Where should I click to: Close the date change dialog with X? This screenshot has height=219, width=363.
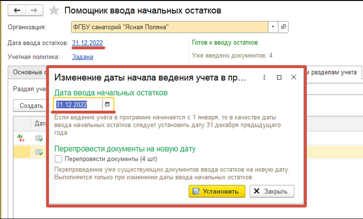(293, 77)
